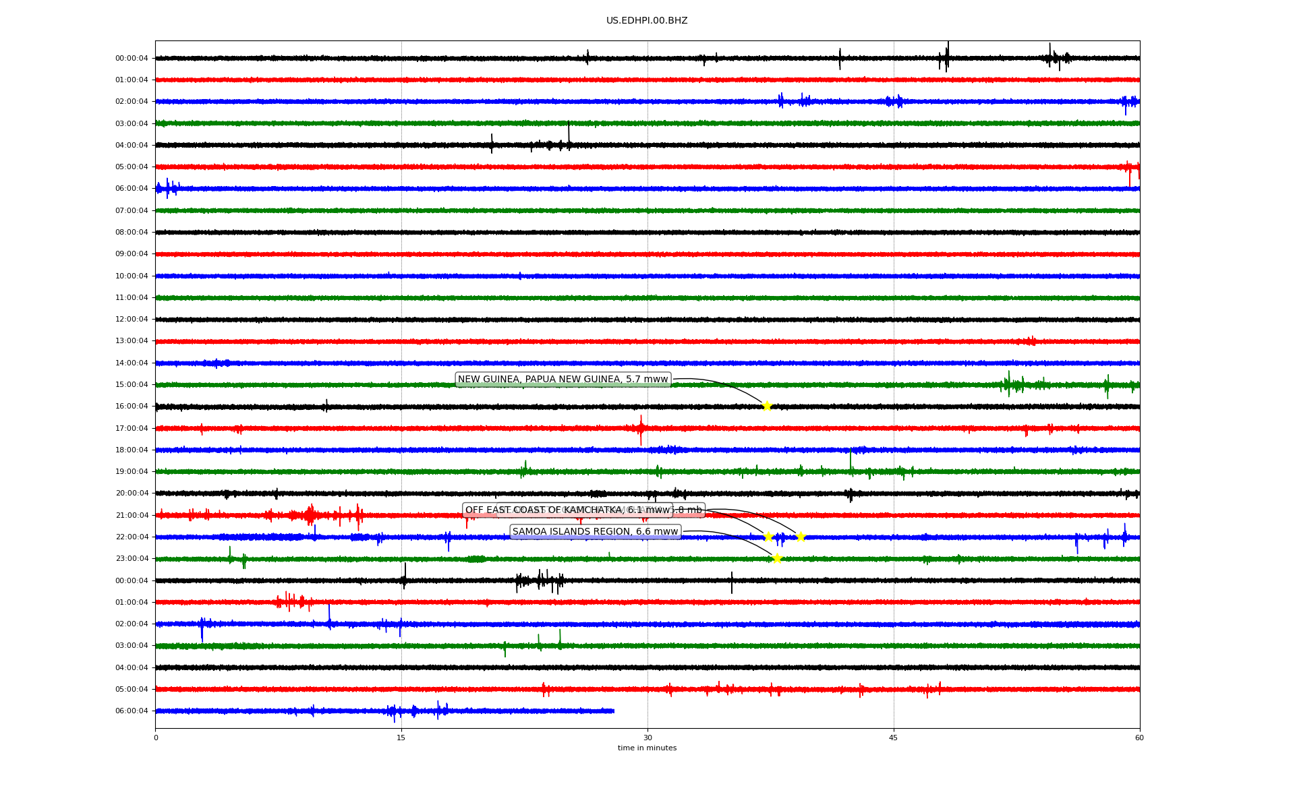Click the 22:00:04 trace time label
Viewport: 1295px width, 809px height.
[132, 537]
